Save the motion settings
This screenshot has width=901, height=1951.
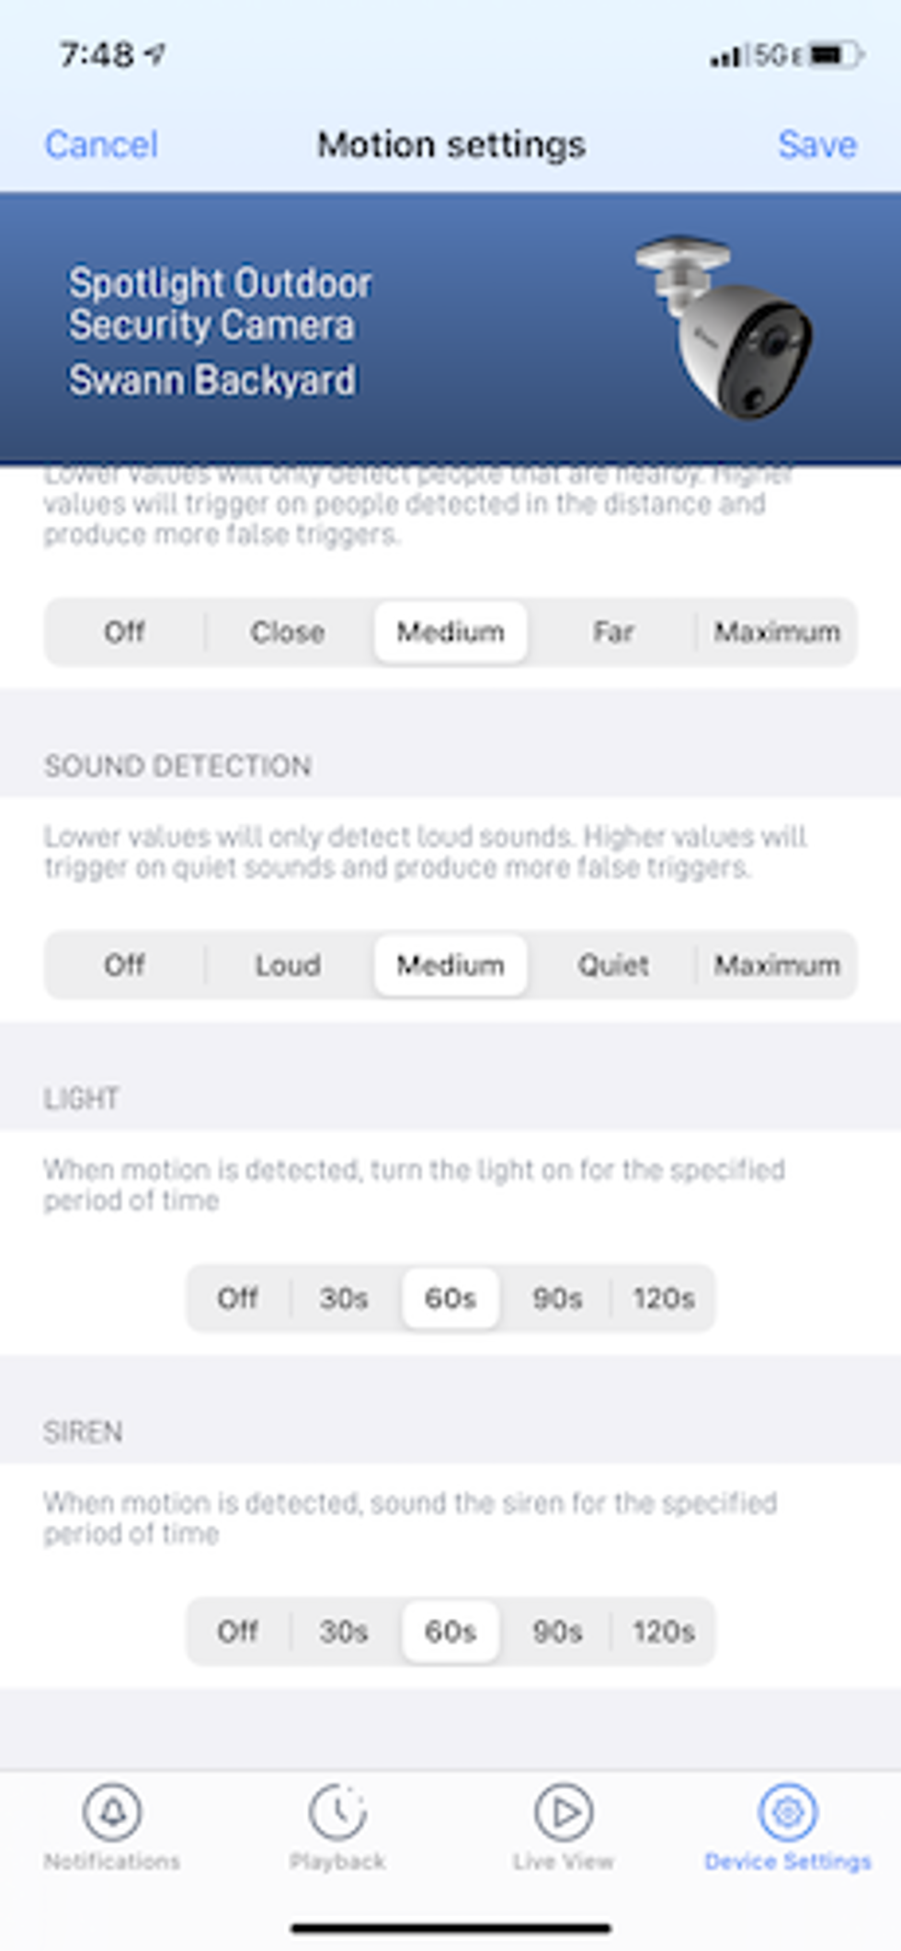[x=816, y=144]
